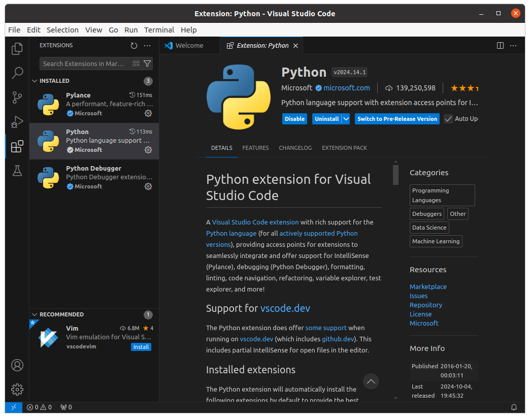
Task: Open the Search view in activity bar
Action: pyautogui.click(x=17, y=73)
